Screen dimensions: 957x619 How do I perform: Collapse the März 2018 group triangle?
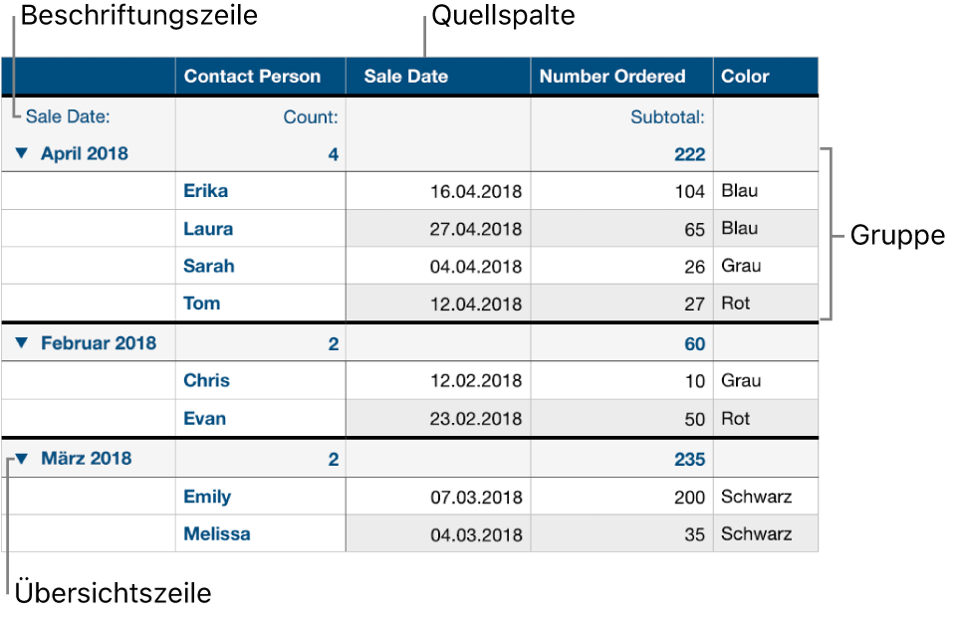[22, 460]
